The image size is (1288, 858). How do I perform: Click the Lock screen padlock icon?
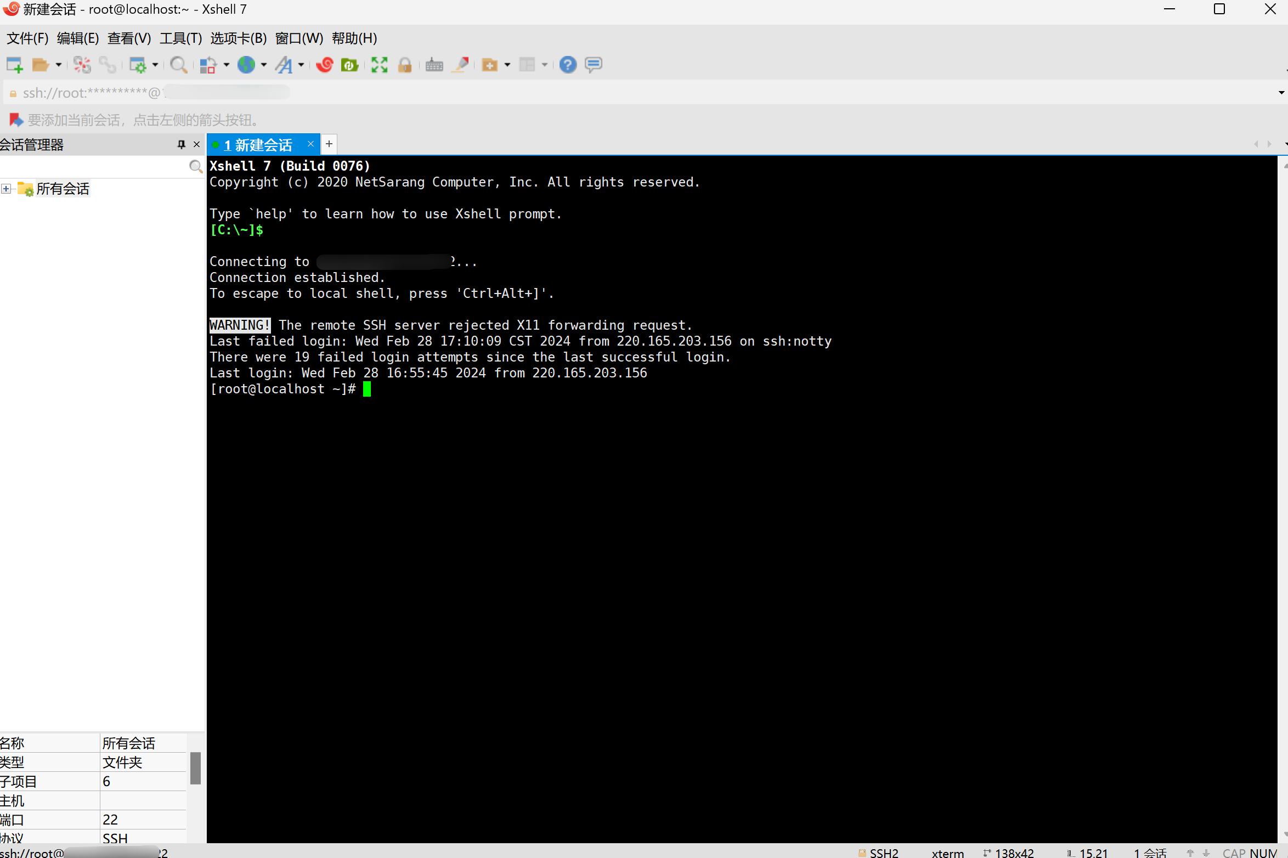(x=405, y=65)
